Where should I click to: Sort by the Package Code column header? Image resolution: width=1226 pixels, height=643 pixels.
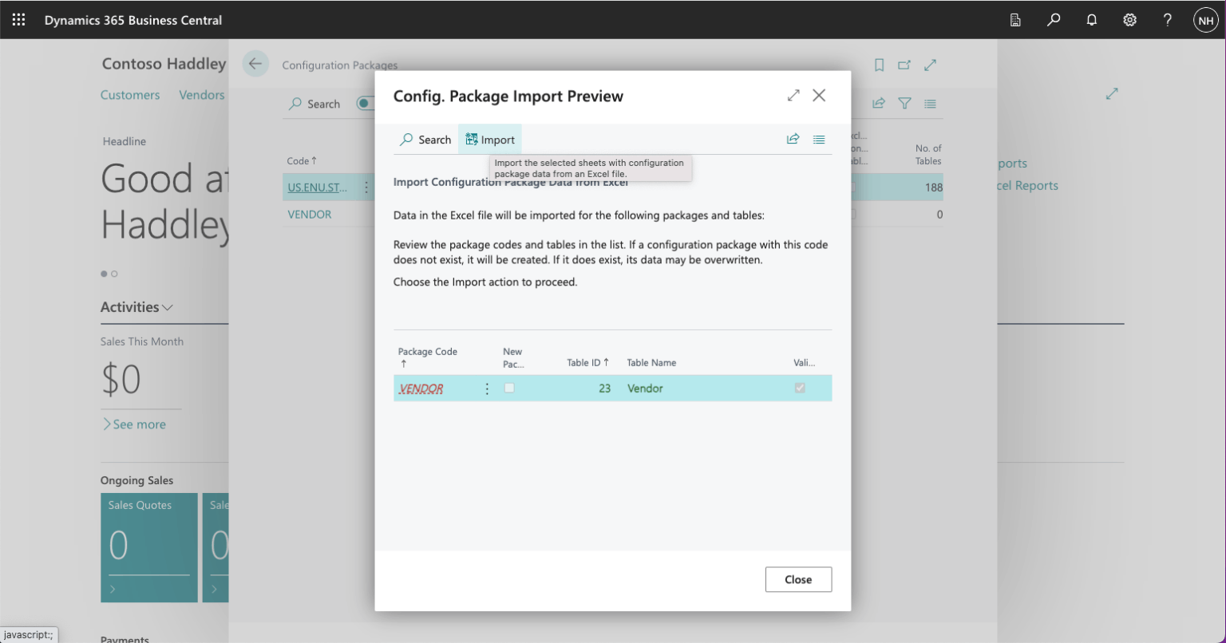pyautogui.click(x=428, y=357)
